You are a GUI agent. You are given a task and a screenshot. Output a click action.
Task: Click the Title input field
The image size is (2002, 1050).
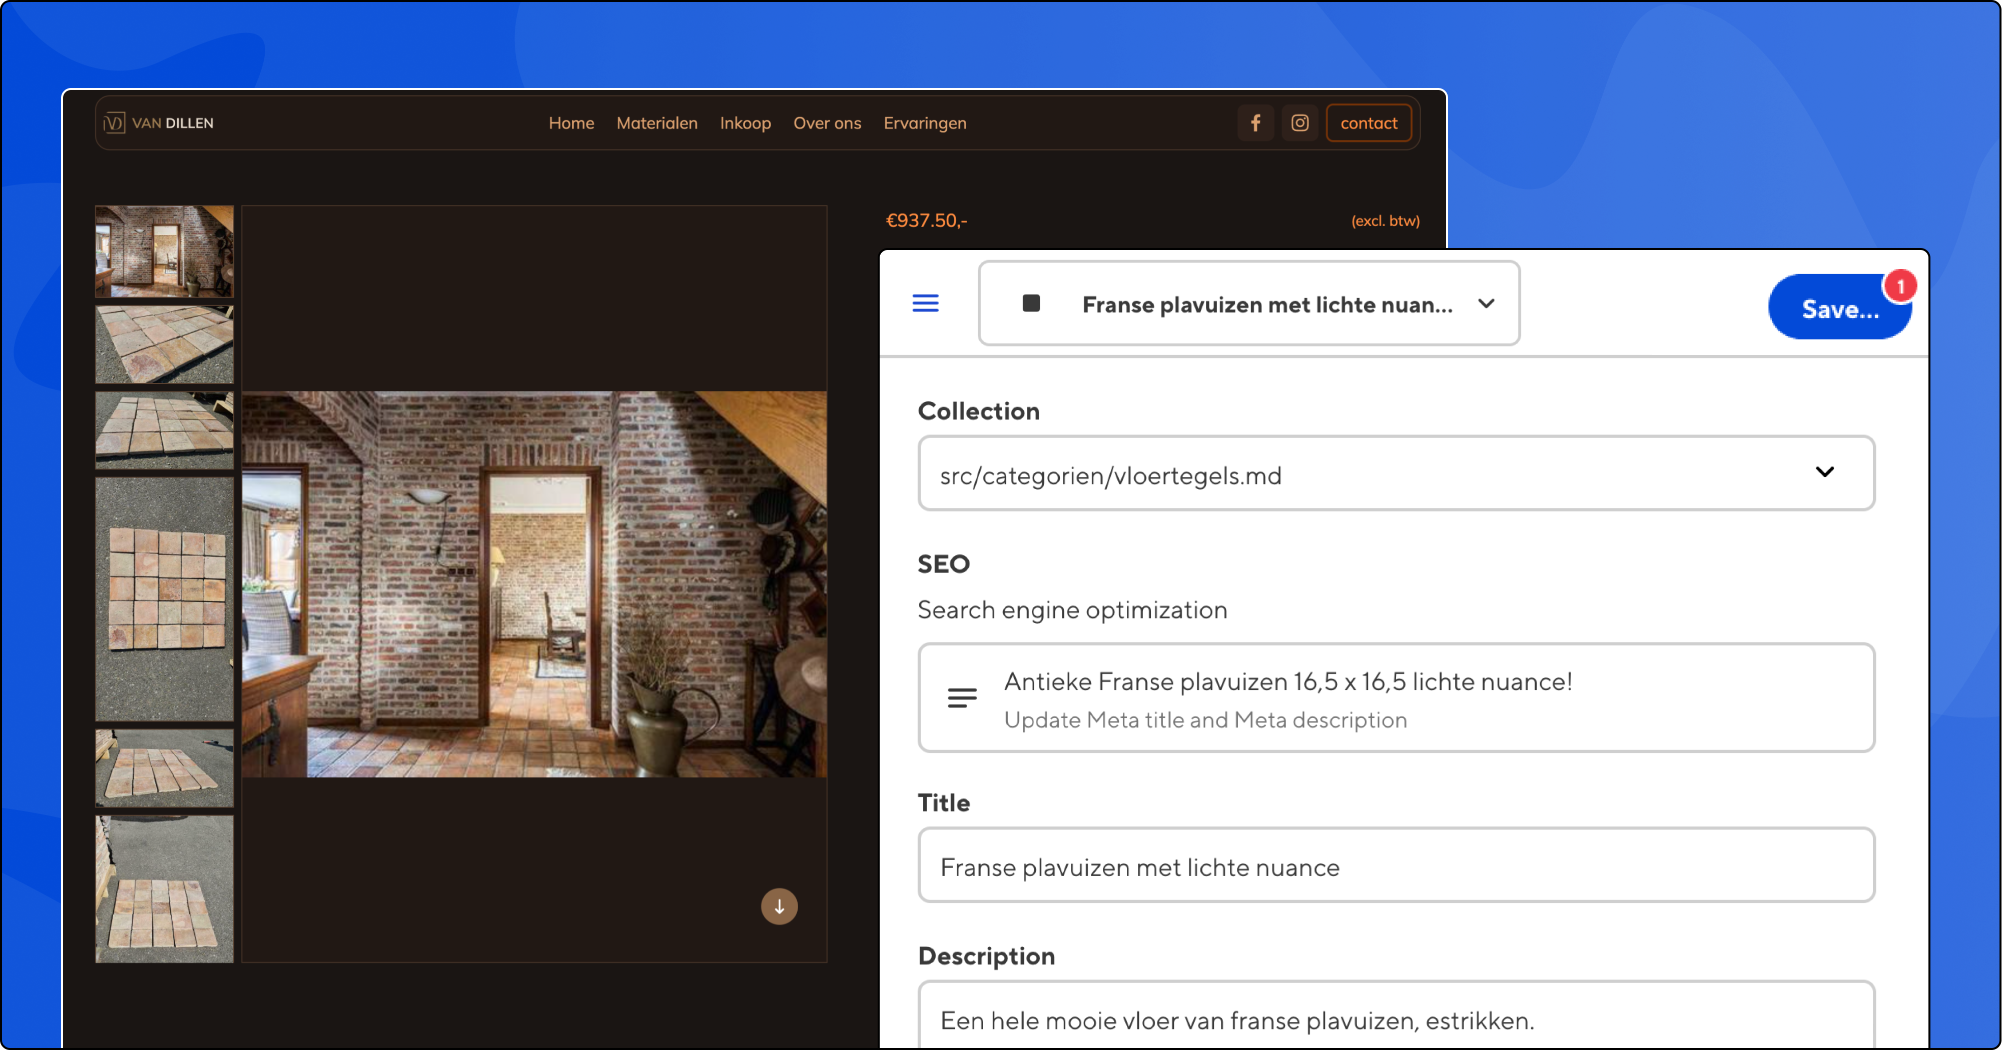1396,865
